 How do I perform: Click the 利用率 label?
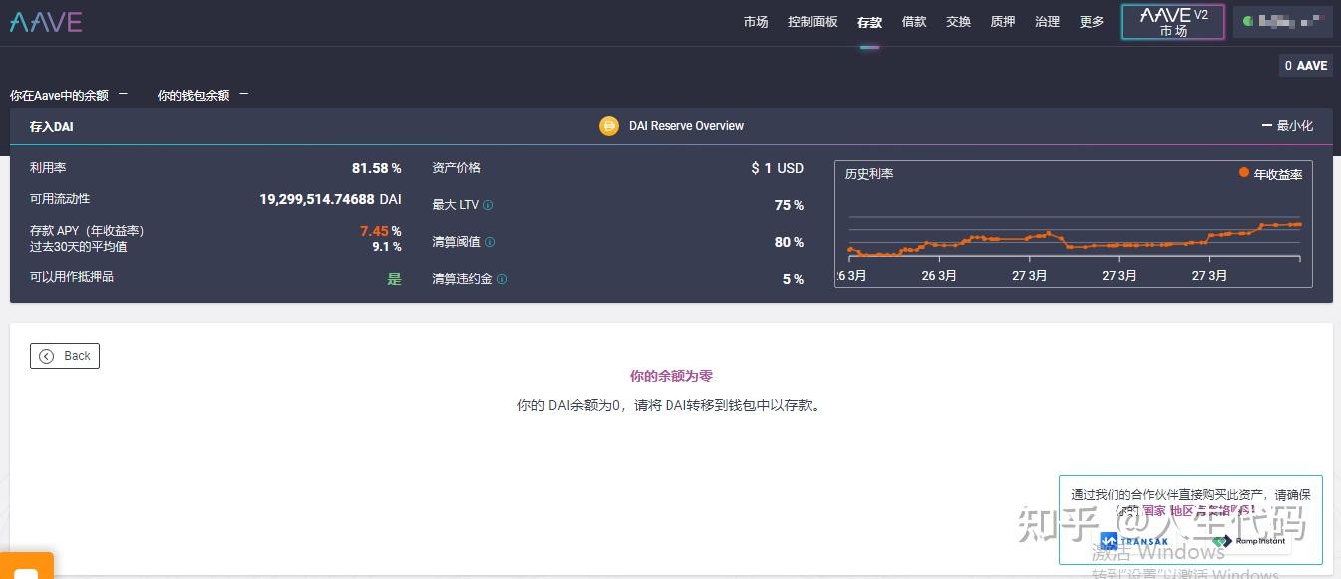[48, 168]
